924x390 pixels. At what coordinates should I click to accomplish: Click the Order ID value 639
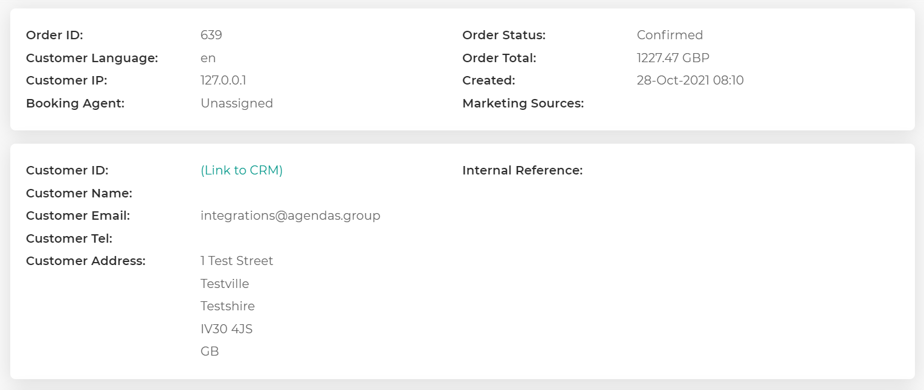pyautogui.click(x=211, y=35)
